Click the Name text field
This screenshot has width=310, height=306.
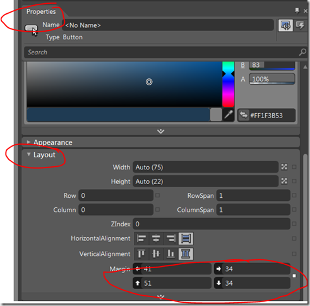point(168,25)
